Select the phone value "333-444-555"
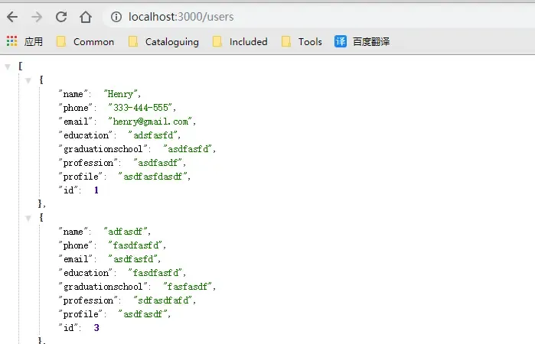The width and height of the screenshot is (535, 344). tap(140, 108)
